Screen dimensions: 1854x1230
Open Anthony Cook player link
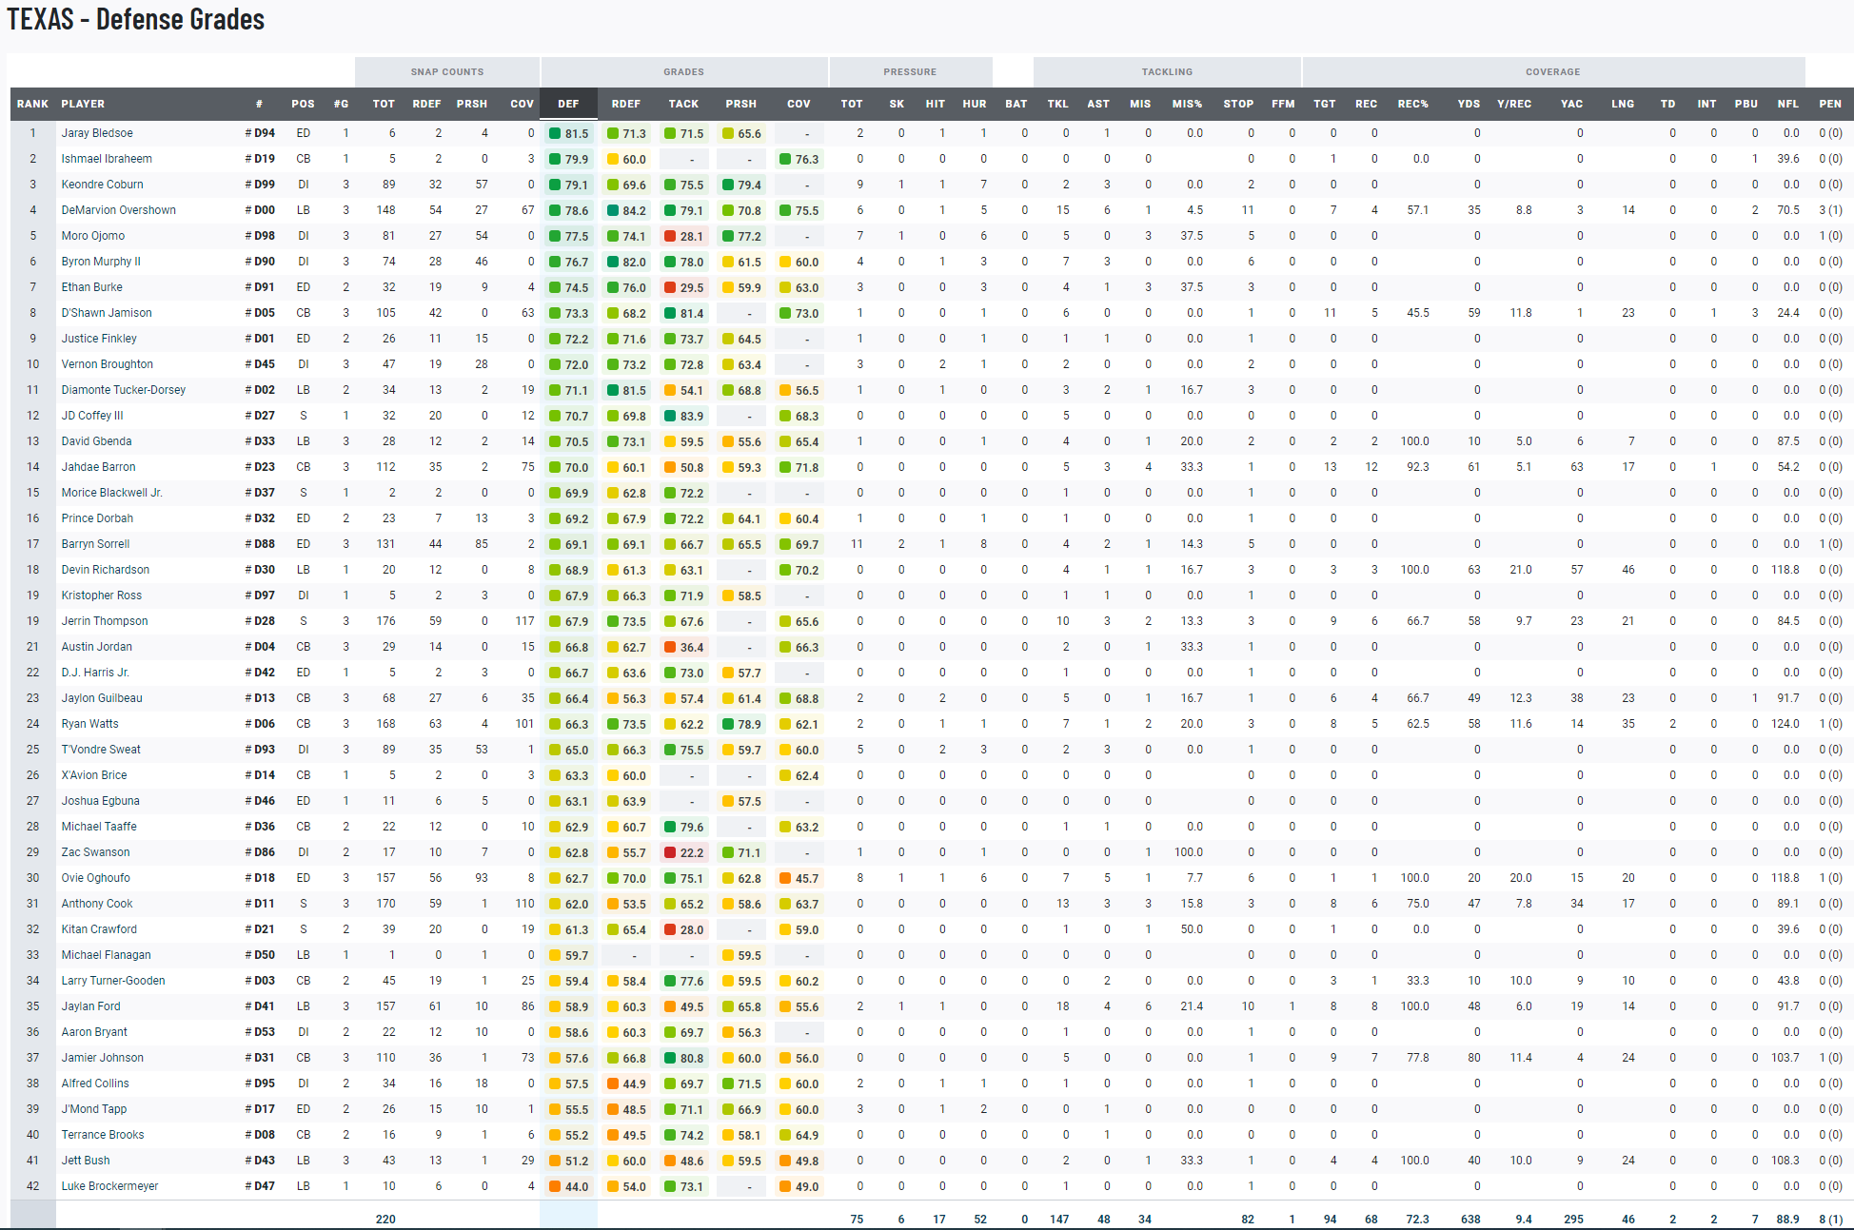(97, 904)
